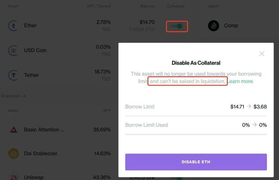This screenshot has height=180, width=279.
Task: Select the Dai Stablecoin market row
Action: pyautogui.click(x=59, y=154)
